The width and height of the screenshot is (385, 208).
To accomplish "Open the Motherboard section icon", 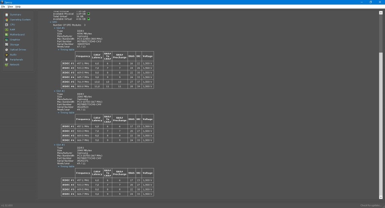I will click(x=7, y=35).
